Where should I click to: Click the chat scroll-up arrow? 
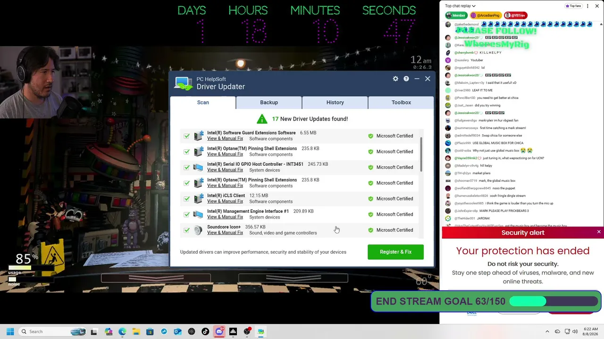tap(601, 24)
